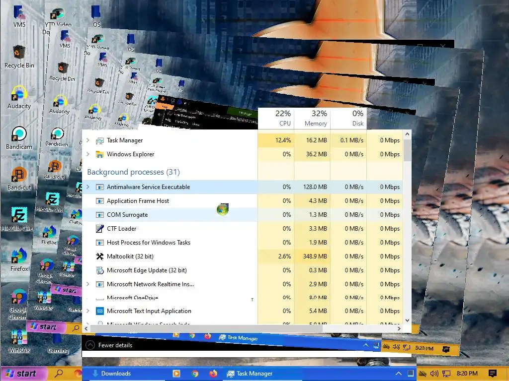
Task: Sort processes by CPU column
Action: [x=276, y=118]
